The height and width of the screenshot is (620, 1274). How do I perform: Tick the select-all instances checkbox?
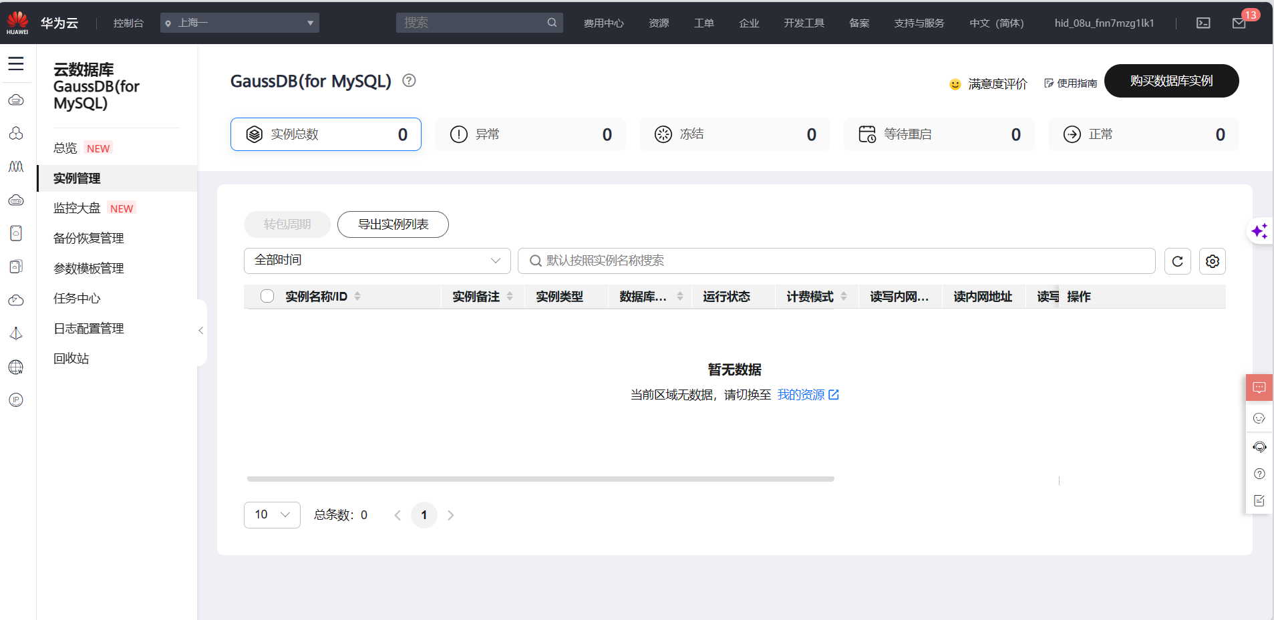267,296
